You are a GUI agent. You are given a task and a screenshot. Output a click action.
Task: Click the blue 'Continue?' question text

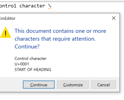click(x=27, y=46)
